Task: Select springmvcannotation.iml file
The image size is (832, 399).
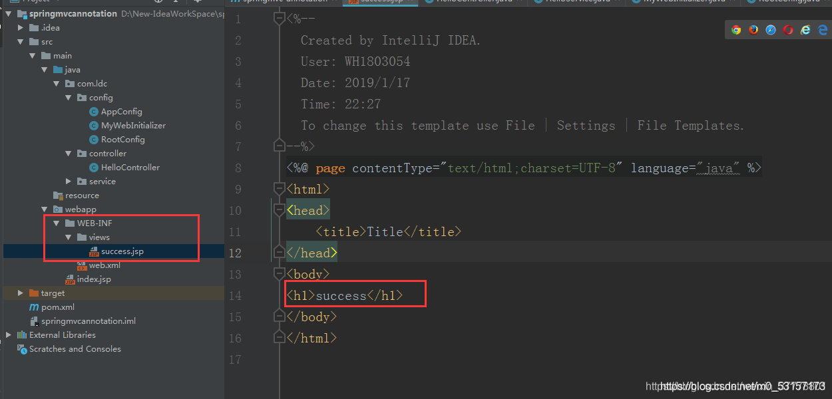Action: click(x=89, y=321)
